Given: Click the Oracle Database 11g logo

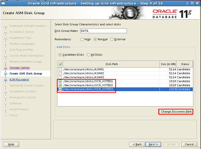Looking at the screenshot, I should (172, 14).
